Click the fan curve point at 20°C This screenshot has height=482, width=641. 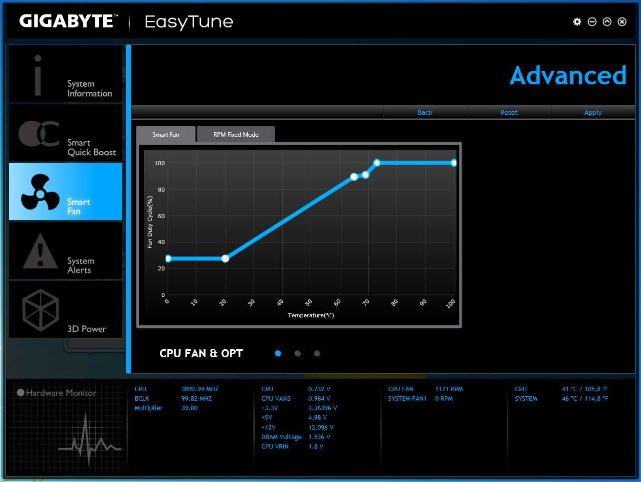click(x=225, y=258)
